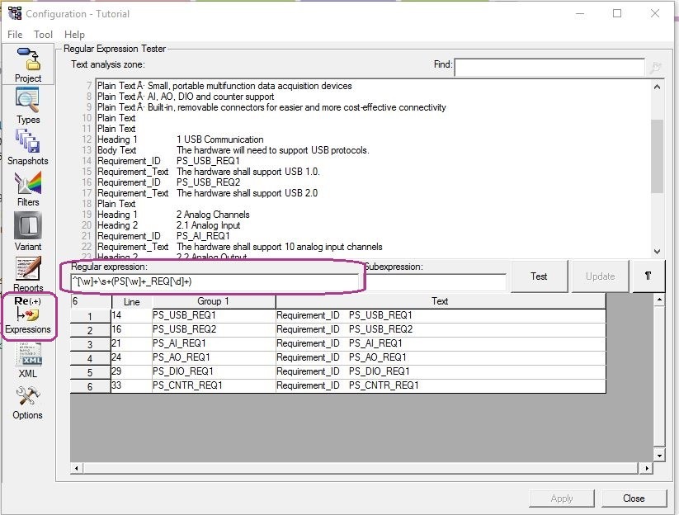Open the XML section icon

[x=29, y=354]
